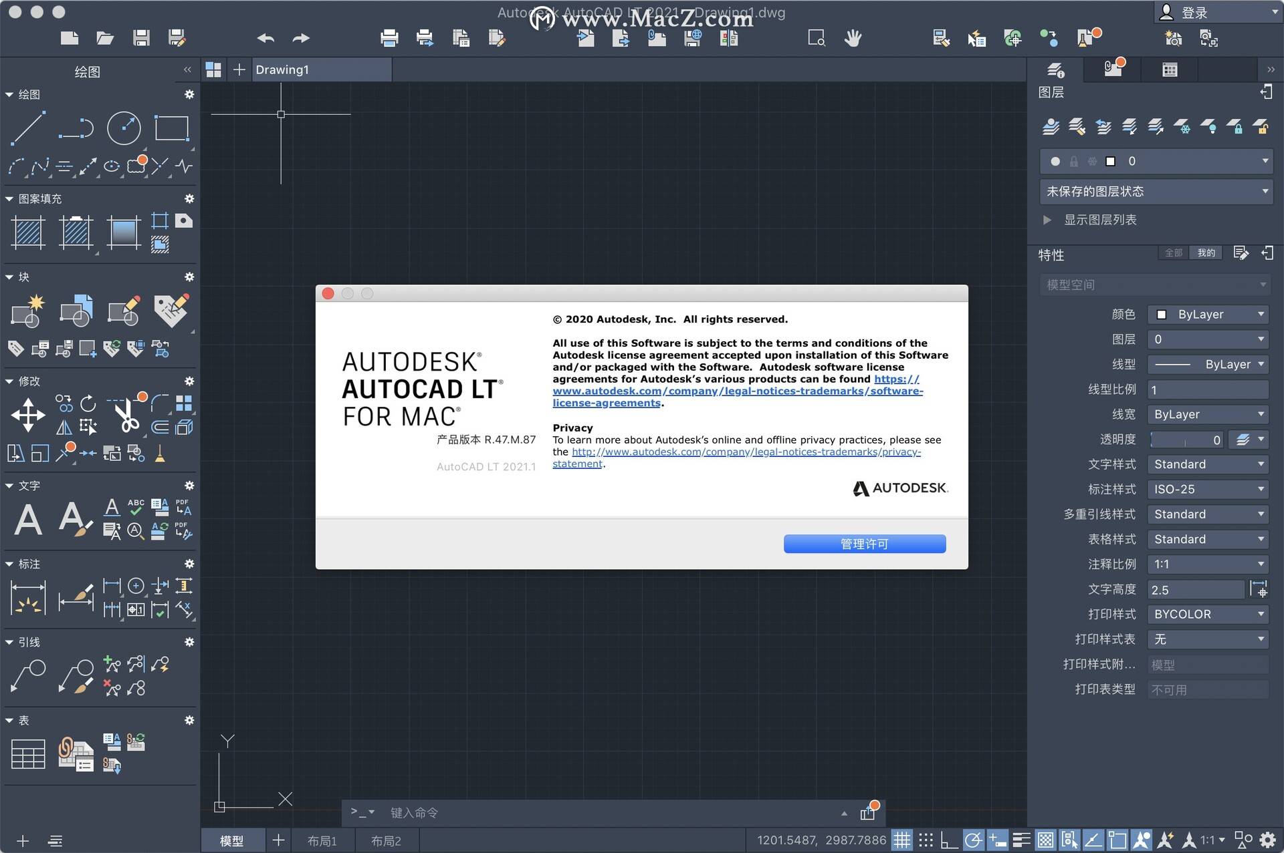Select the Table tool
1284x853 pixels.
pyautogui.click(x=28, y=754)
